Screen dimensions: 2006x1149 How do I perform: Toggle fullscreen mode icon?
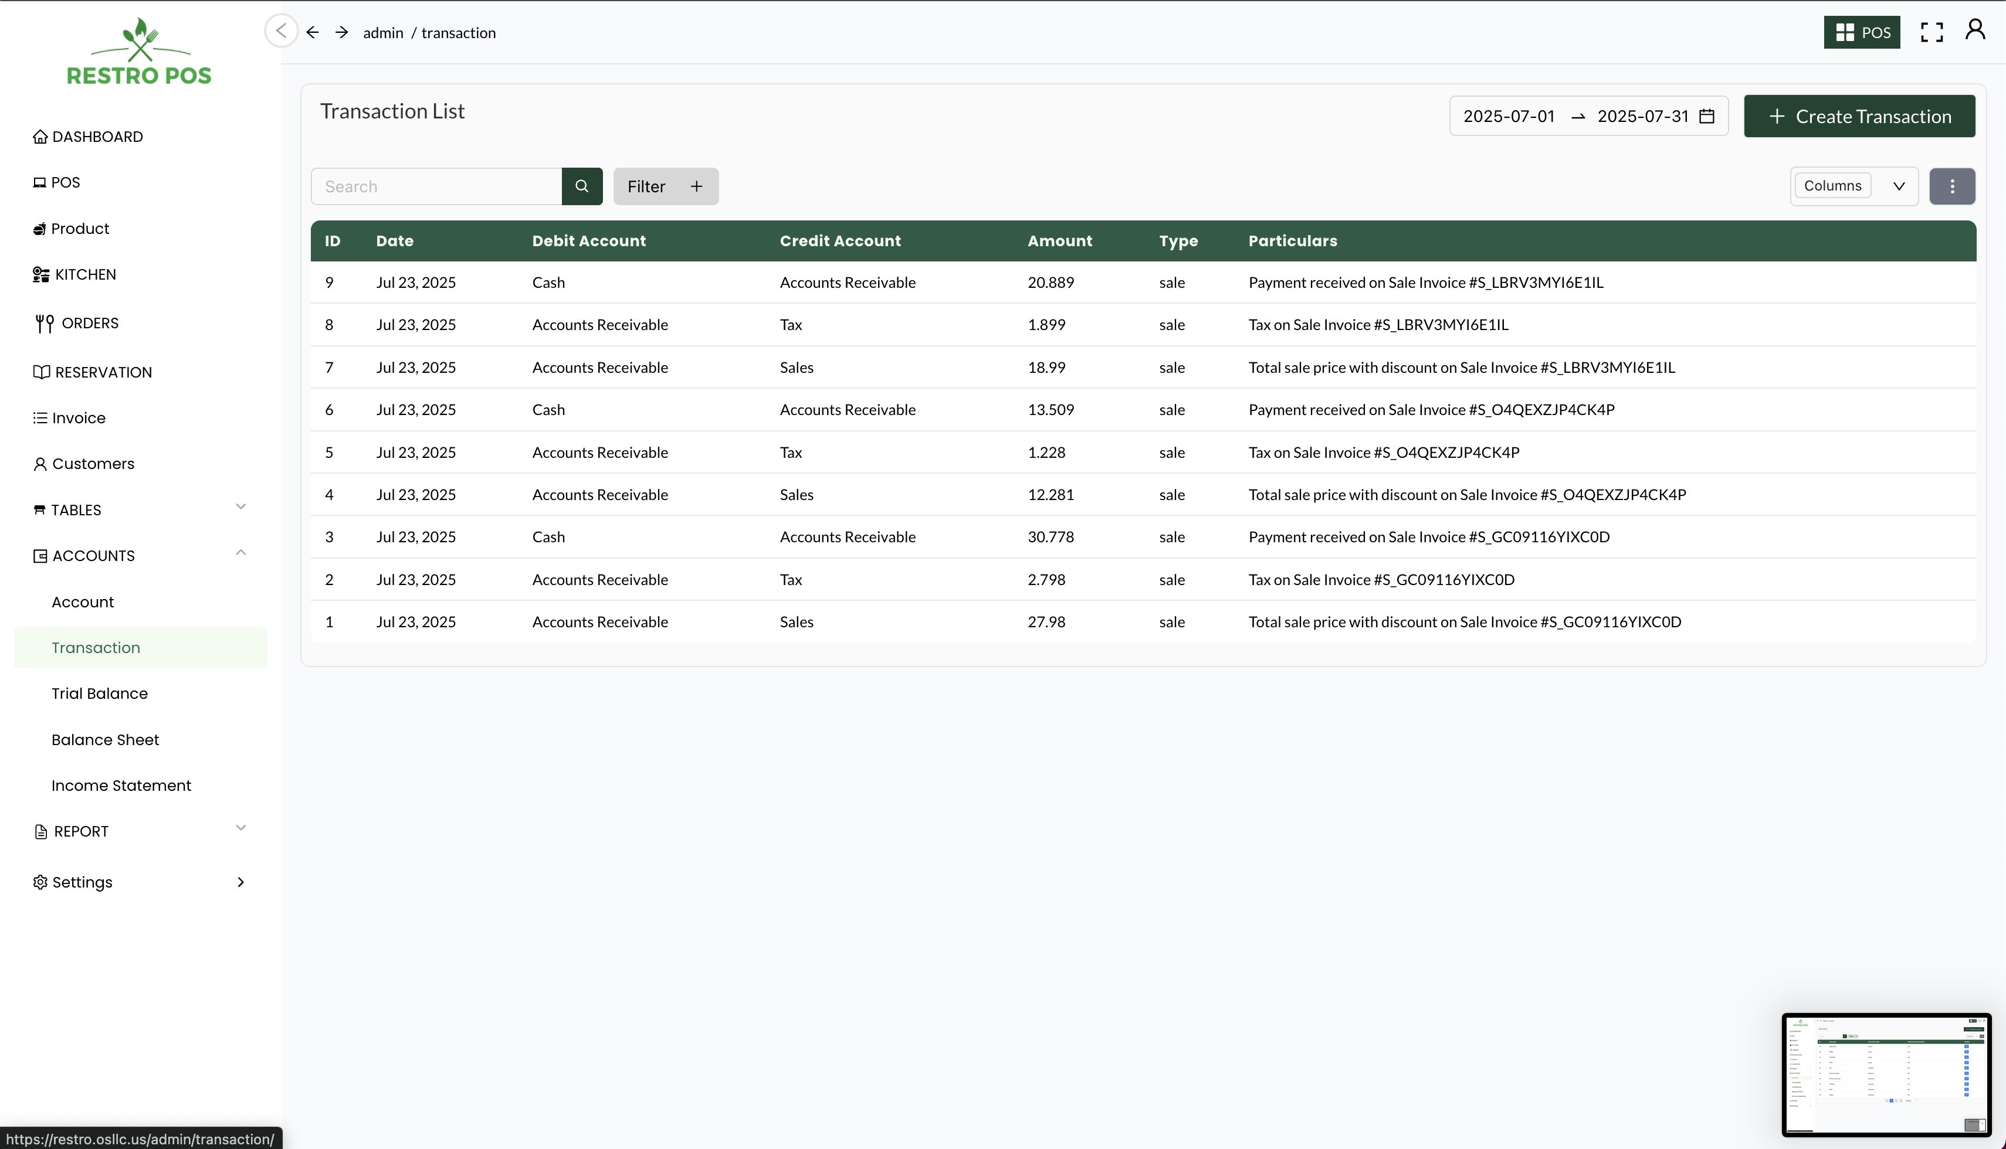(1931, 32)
